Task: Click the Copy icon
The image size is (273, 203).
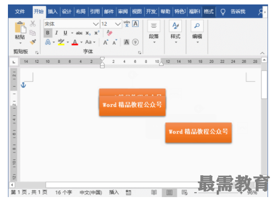Action: pos(33,33)
